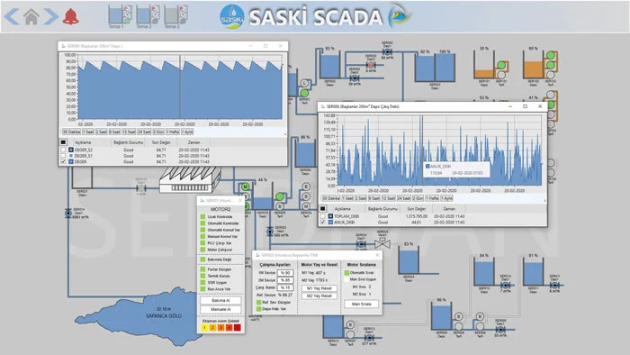Switch to the Tema-2 theme icon
The width and height of the screenshot is (630, 355).
[x=148, y=15]
